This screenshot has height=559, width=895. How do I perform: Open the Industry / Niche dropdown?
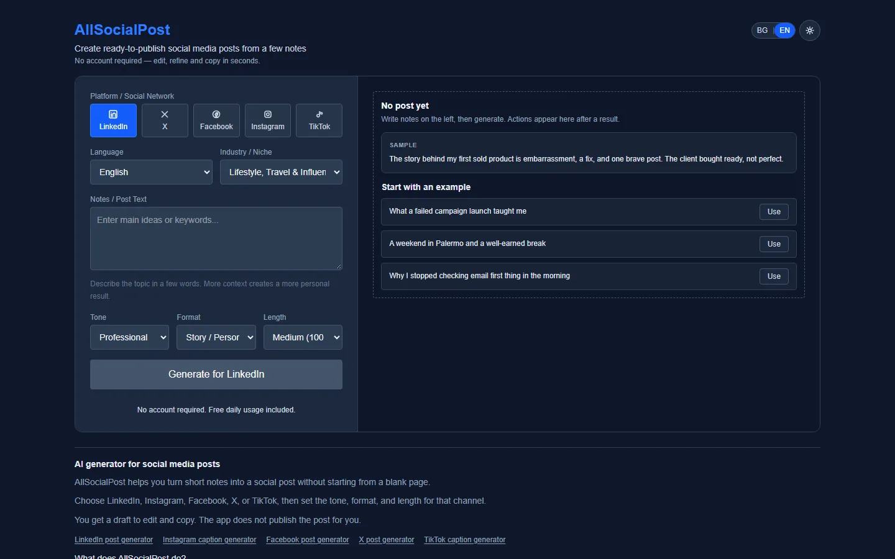pos(281,172)
